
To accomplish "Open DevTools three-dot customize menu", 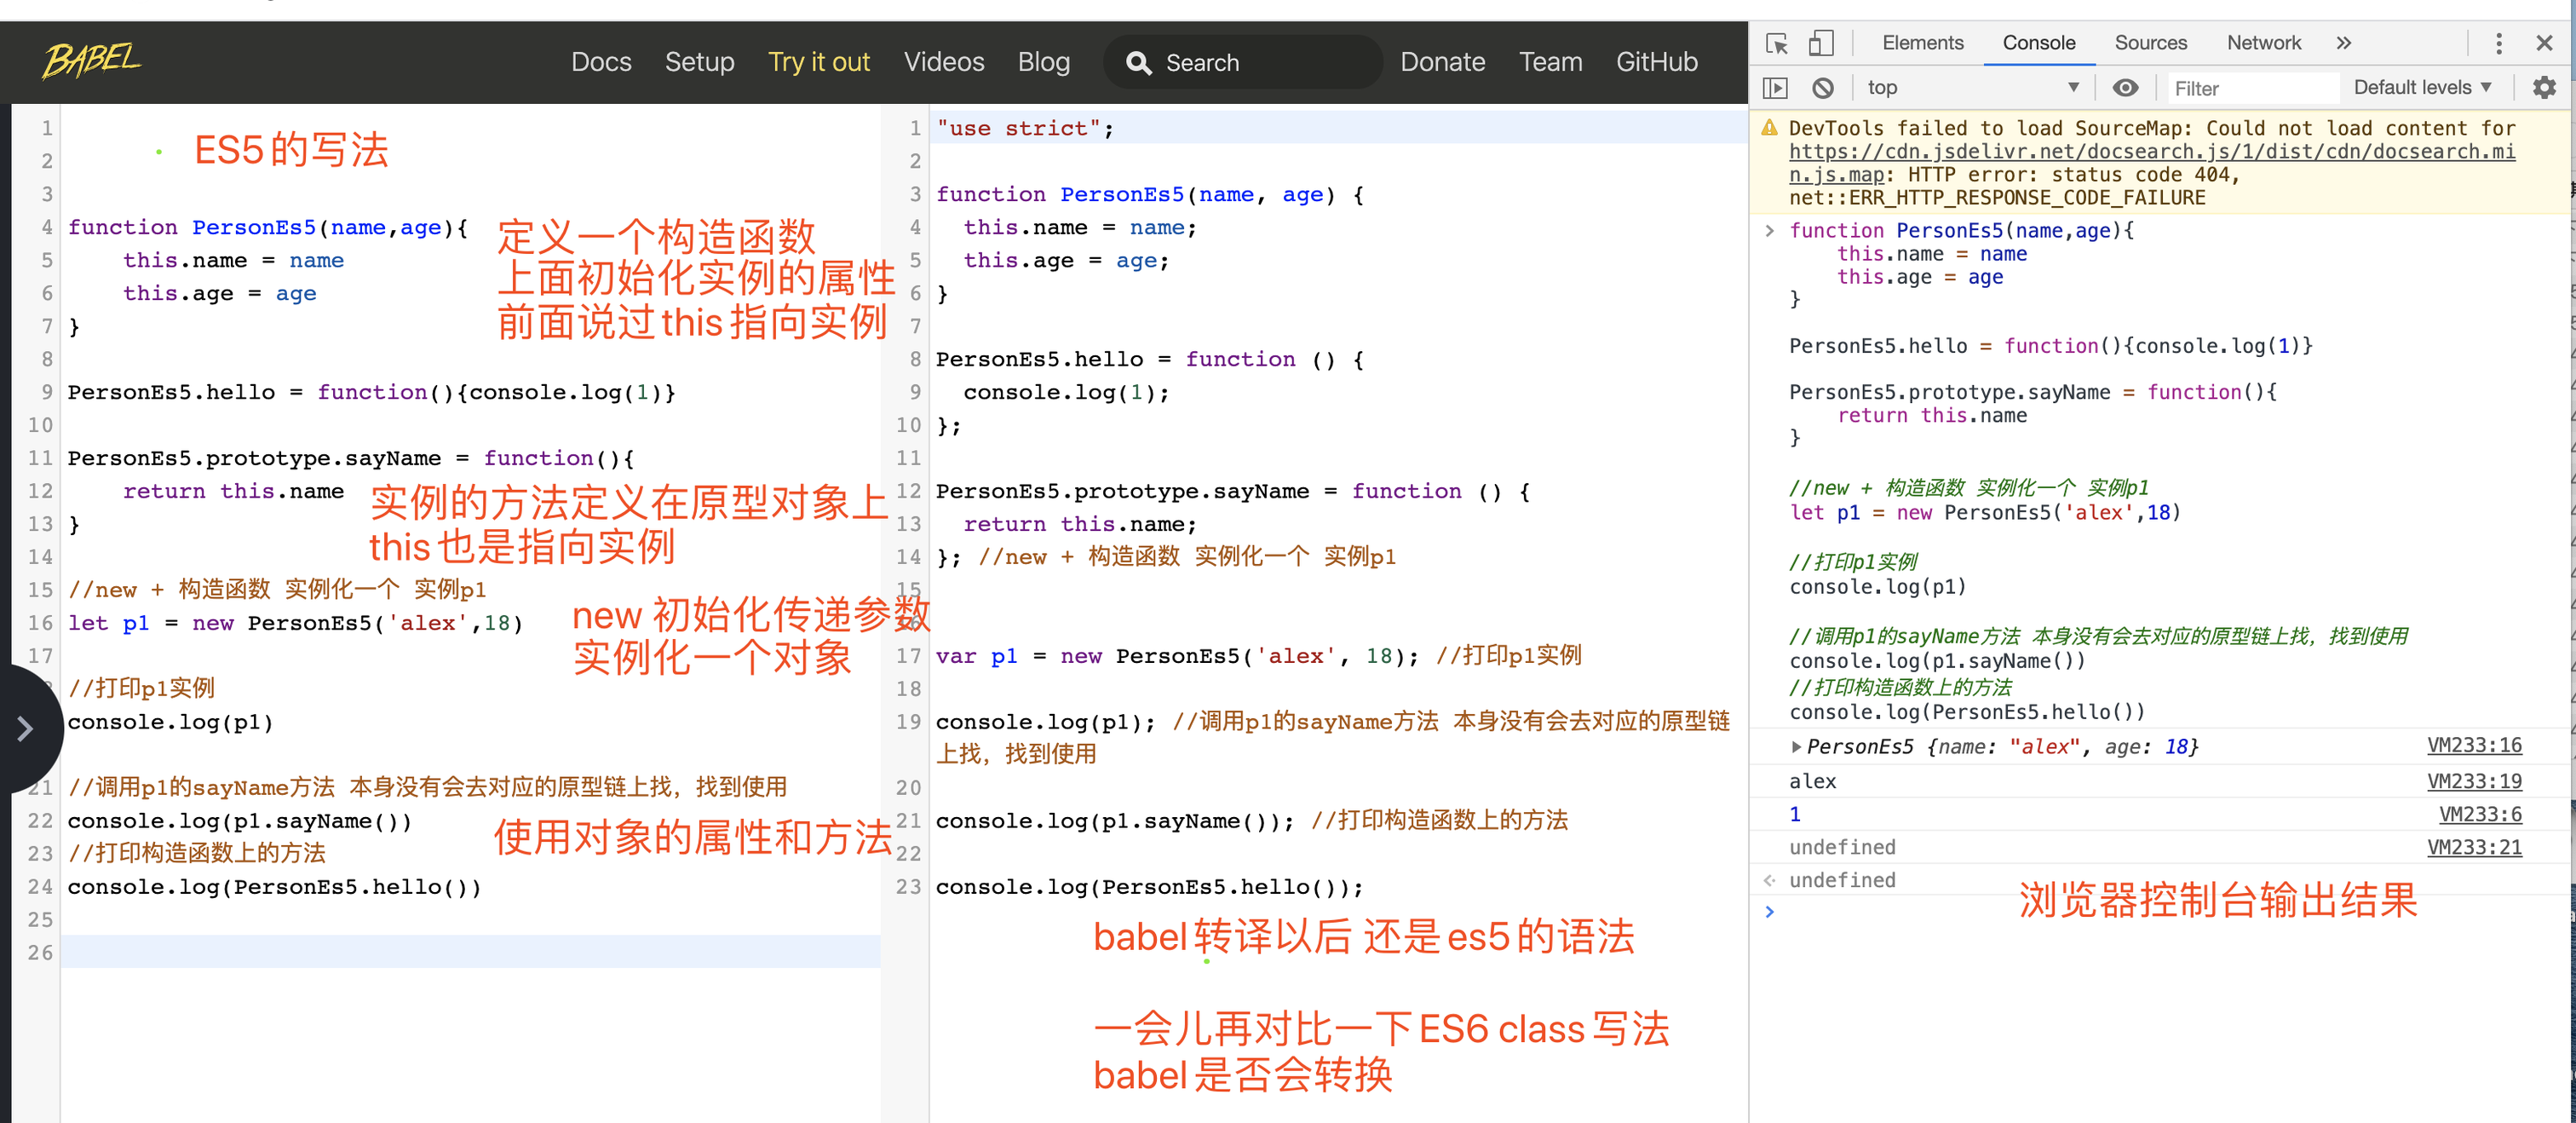I will click(2499, 43).
